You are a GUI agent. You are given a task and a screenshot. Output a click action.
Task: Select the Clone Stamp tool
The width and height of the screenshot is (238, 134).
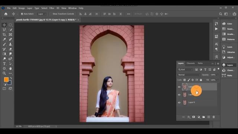[10, 44]
